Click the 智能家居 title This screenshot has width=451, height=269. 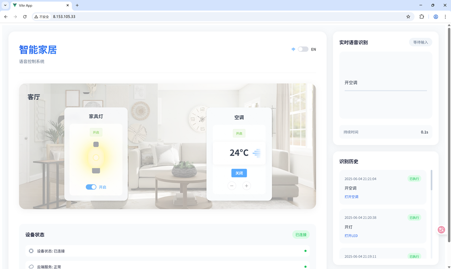(x=38, y=50)
